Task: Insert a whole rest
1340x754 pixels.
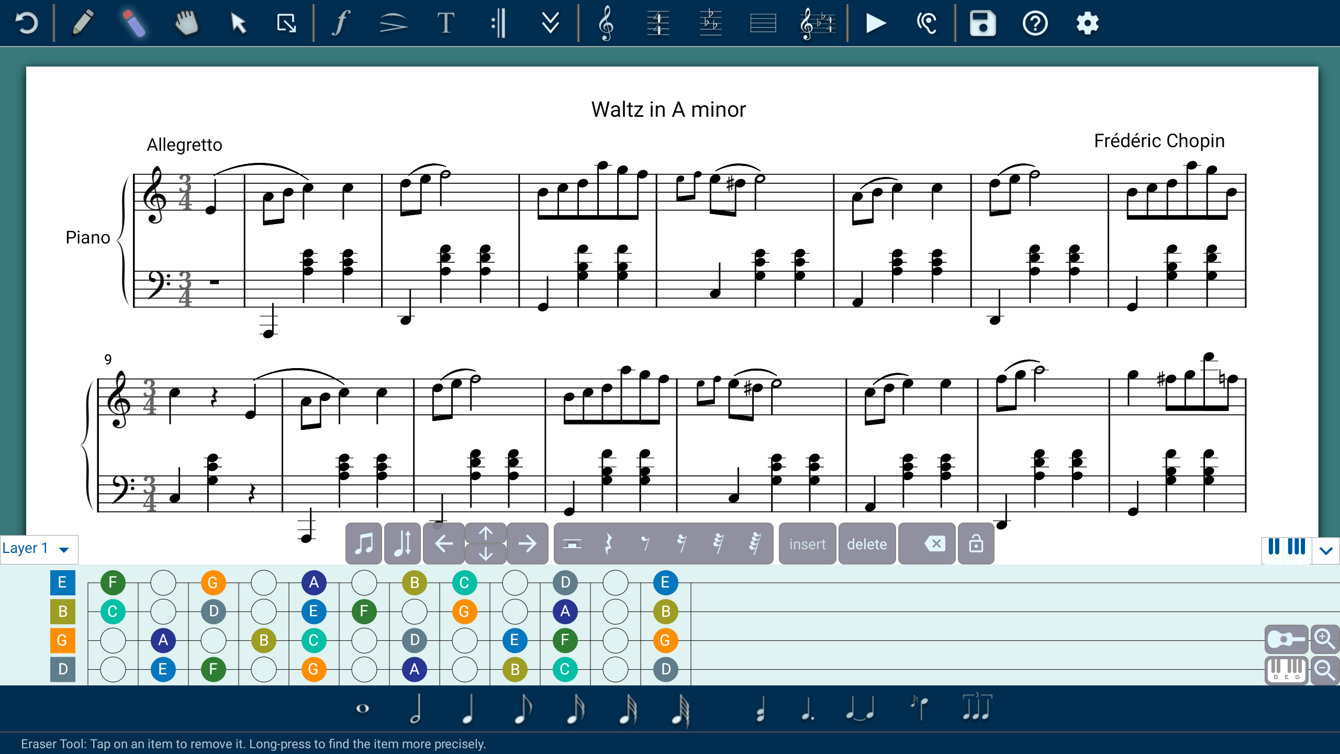Action: pyautogui.click(x=572, y=544)
